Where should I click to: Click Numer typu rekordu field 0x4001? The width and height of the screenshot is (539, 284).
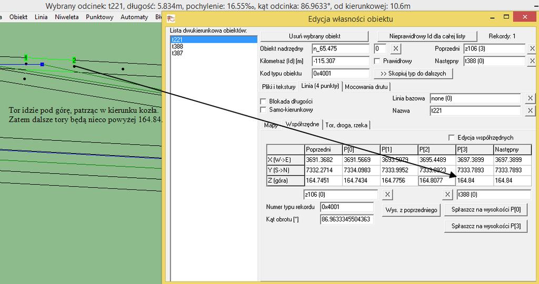tap(347, 207)
